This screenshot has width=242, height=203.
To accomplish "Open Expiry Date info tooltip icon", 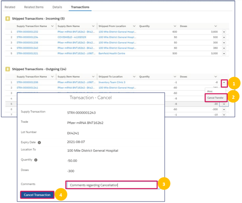I will tap(39, 142).
